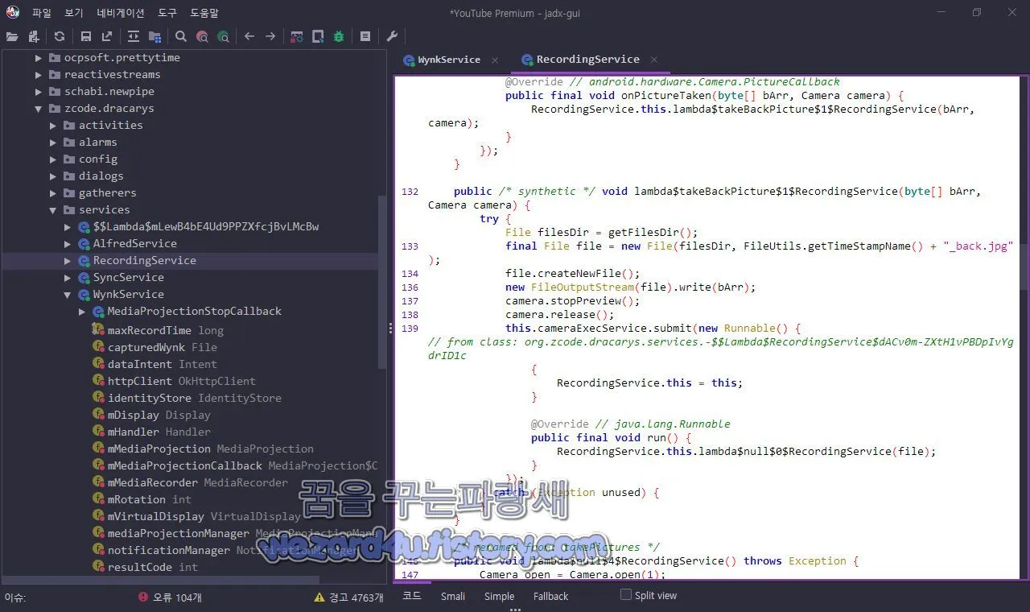Screen dimensions: 1030x612
Task: Open the 파일 menu
Action: coord(42,13)
